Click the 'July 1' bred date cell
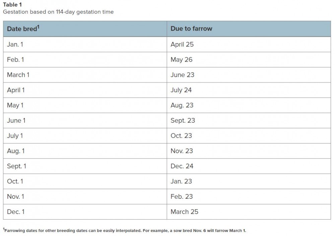 pyautogui.click(x=85, y=136)
